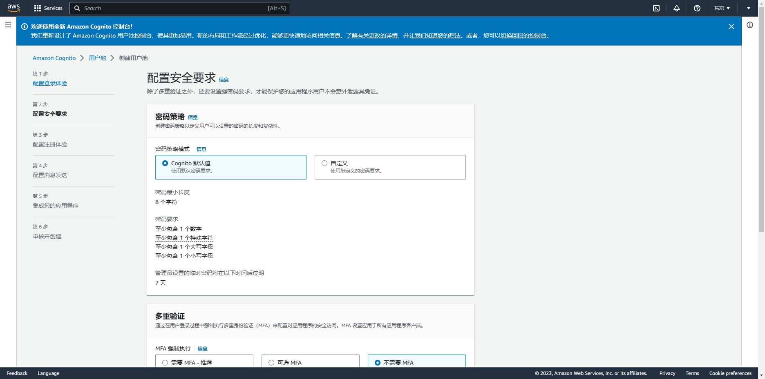This screenshot has height=379, width=765.
Task: Select the Cognito 默认值 password policy option
Action: [165, 163]
